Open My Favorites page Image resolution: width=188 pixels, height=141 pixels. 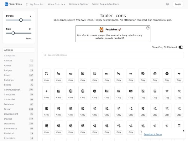34,4
